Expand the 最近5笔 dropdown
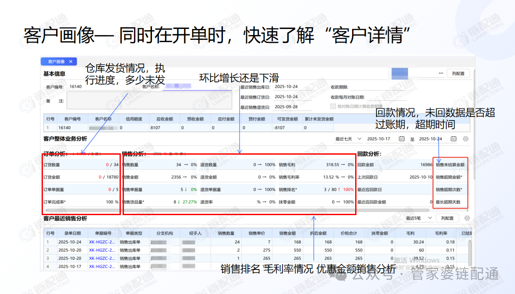 coord(419,218)
